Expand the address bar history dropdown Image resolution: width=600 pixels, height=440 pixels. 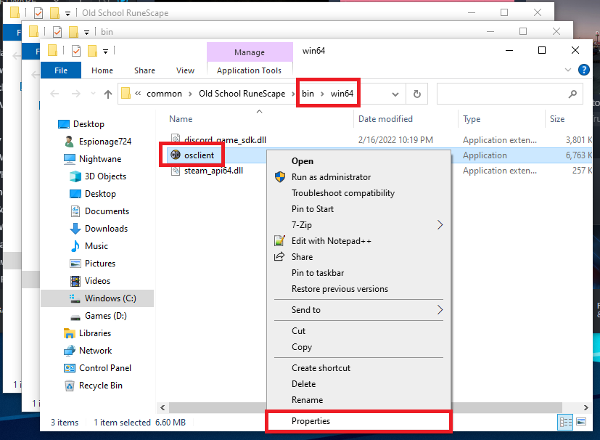click(395, 94)
